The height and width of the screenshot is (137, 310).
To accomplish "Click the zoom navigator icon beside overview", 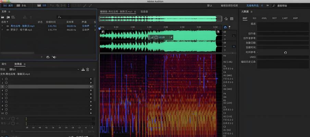I will [x=226, y=19].
